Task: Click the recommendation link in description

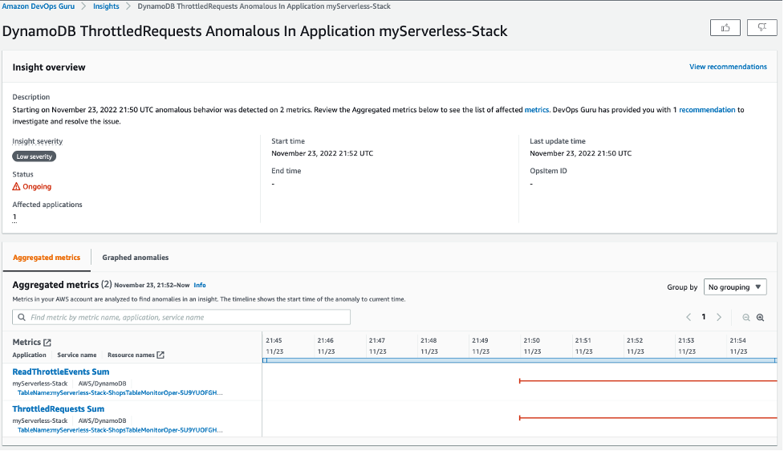Action: pyautogui.click(x=707, y=109)
